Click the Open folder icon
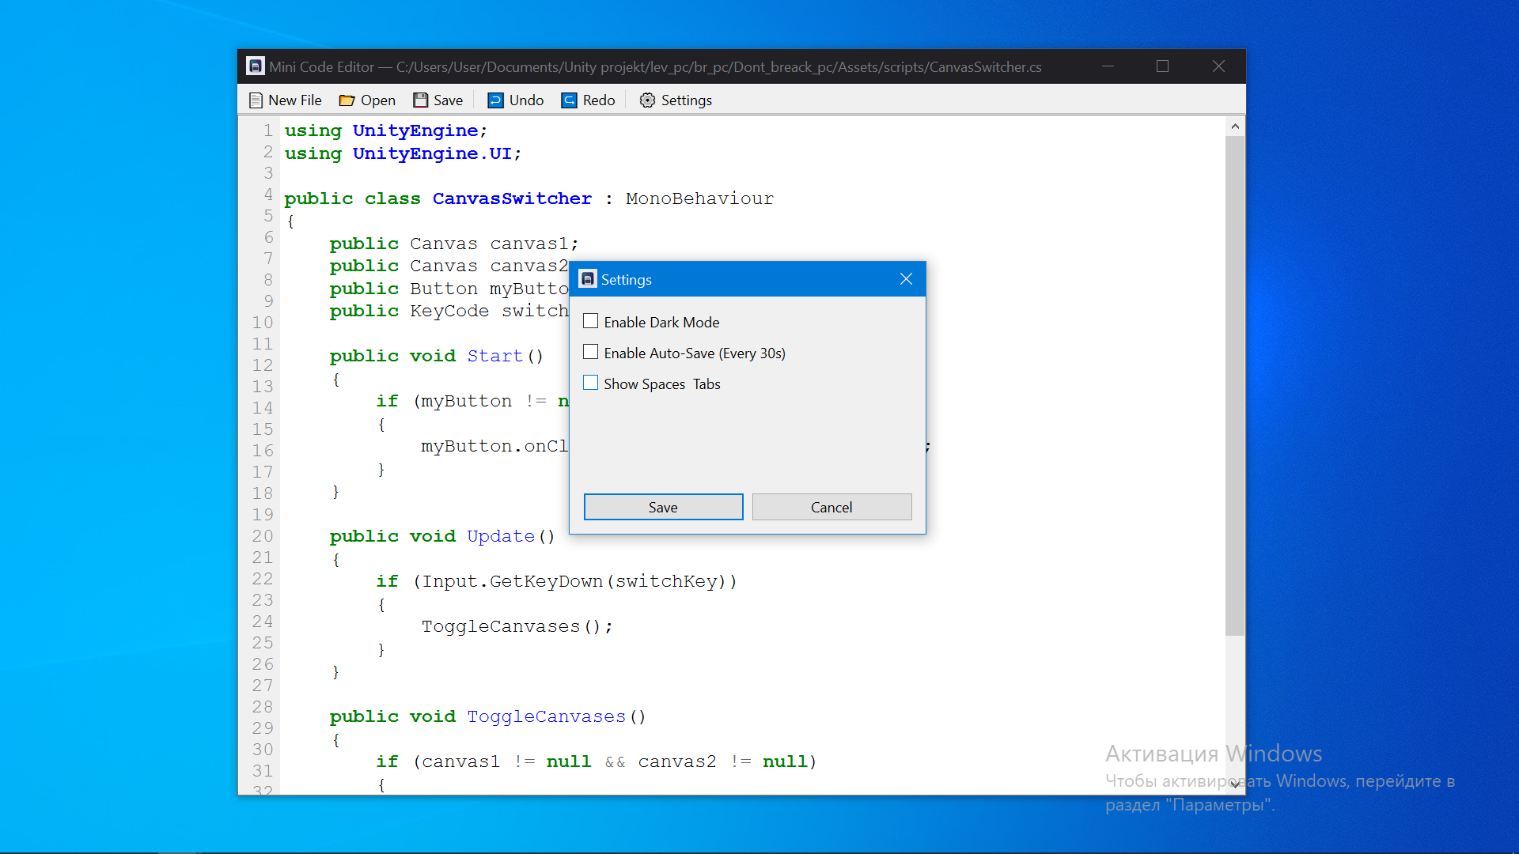 [x=347, y=100]
